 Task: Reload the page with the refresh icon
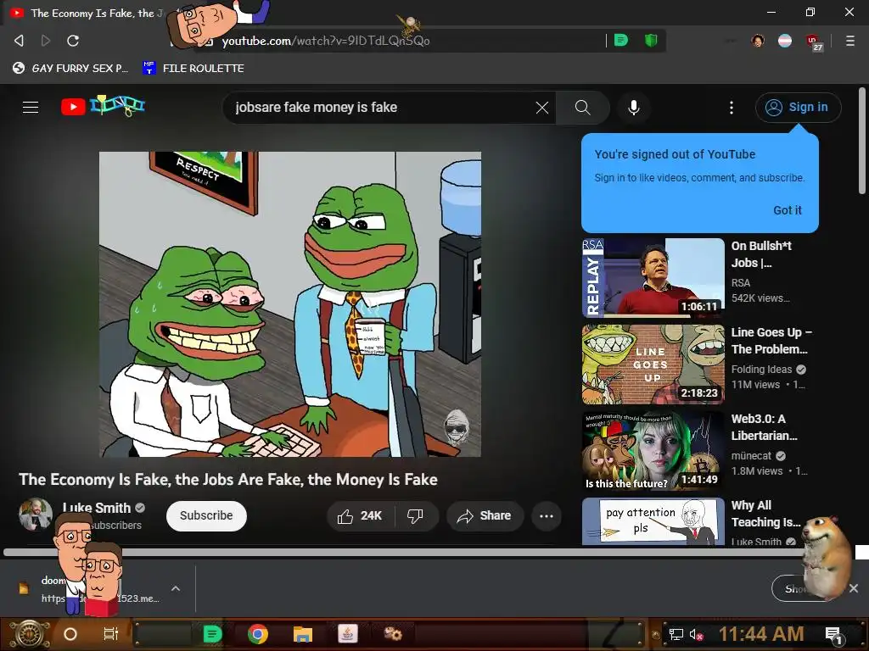(x=73, y=41)
